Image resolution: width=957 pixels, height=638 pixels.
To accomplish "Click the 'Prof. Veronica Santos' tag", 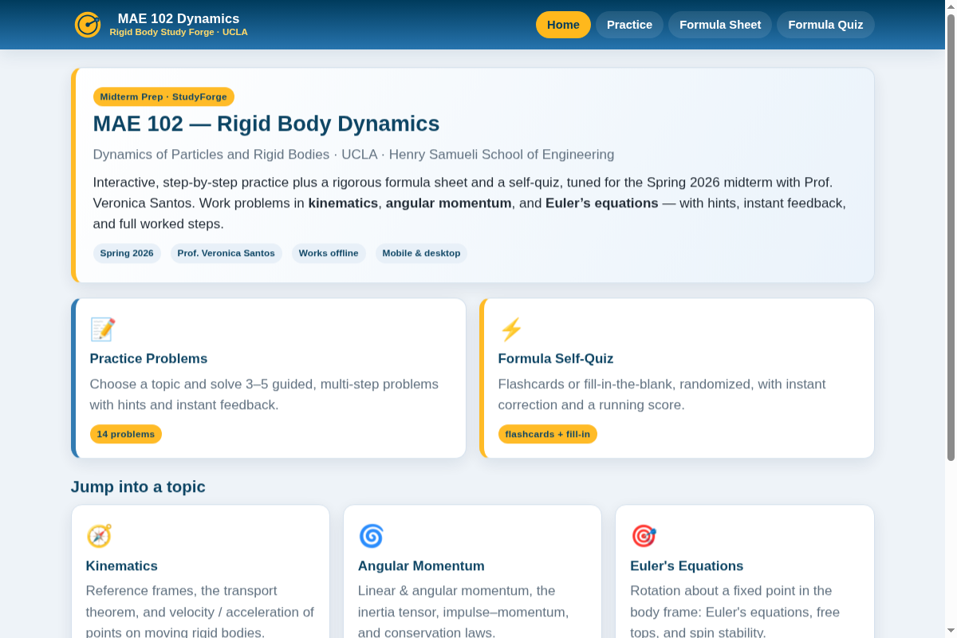I will click(x=226, y=253).
